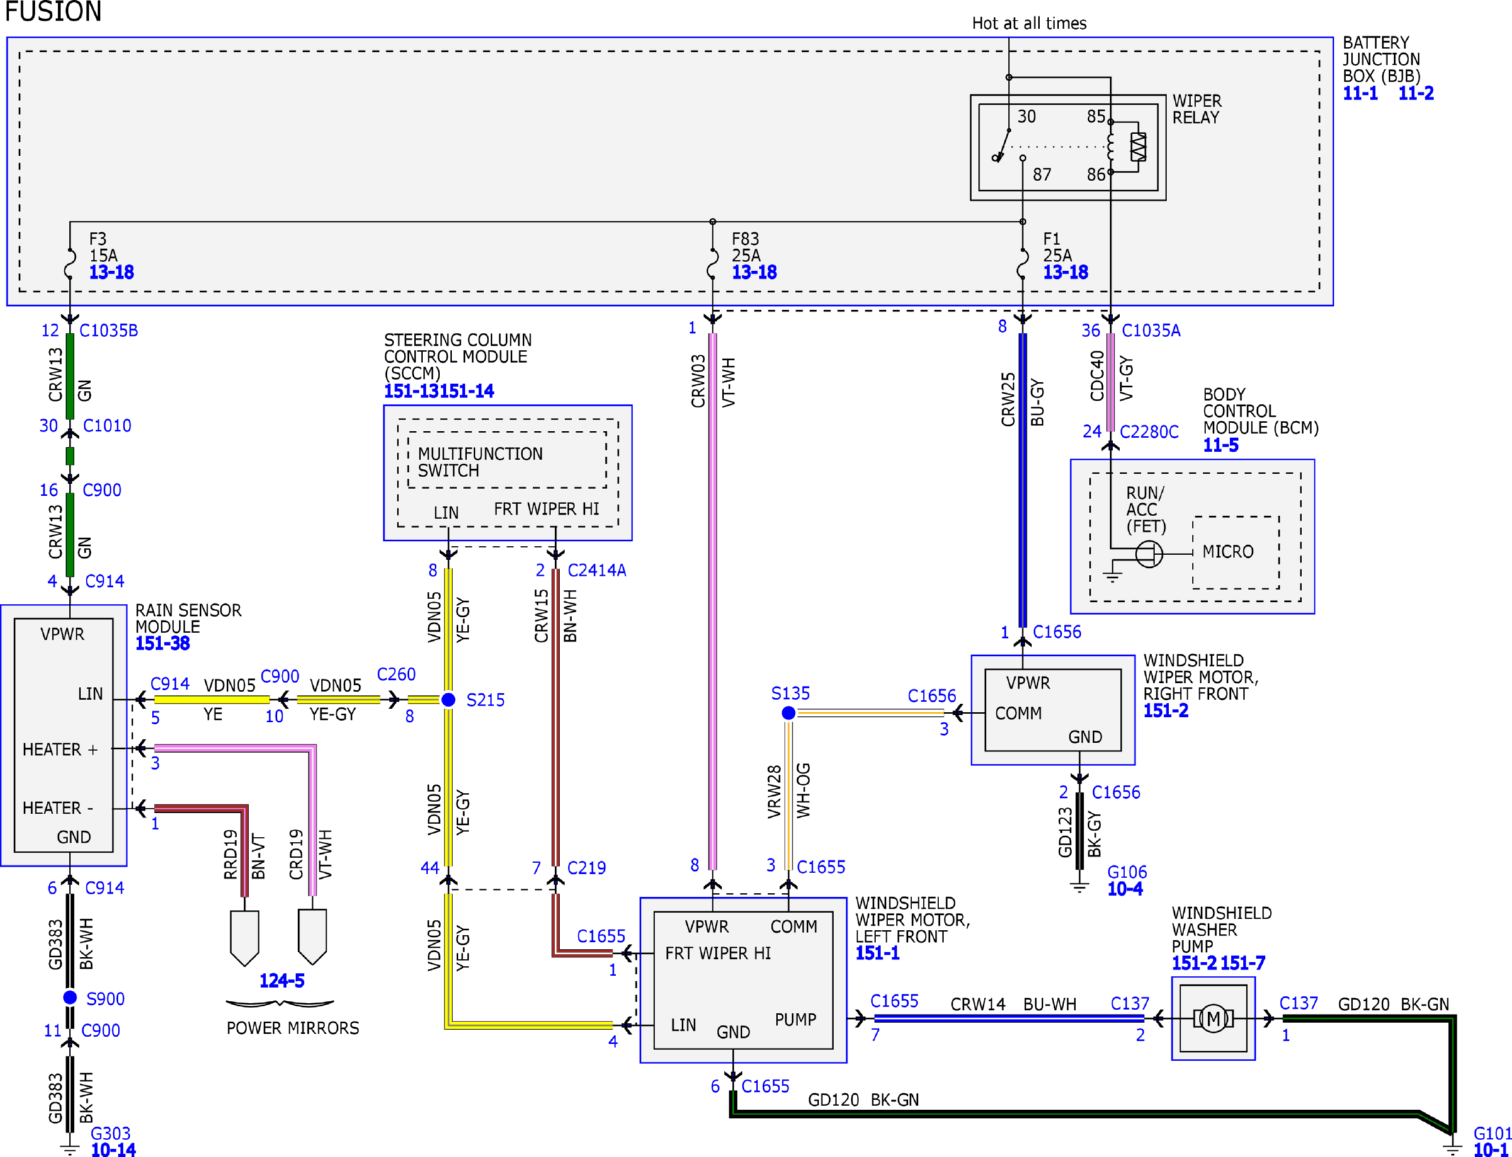Click the F1 fuse symbol
This screenshot has width=1512, height=1157.
[x=1022, y=264]
